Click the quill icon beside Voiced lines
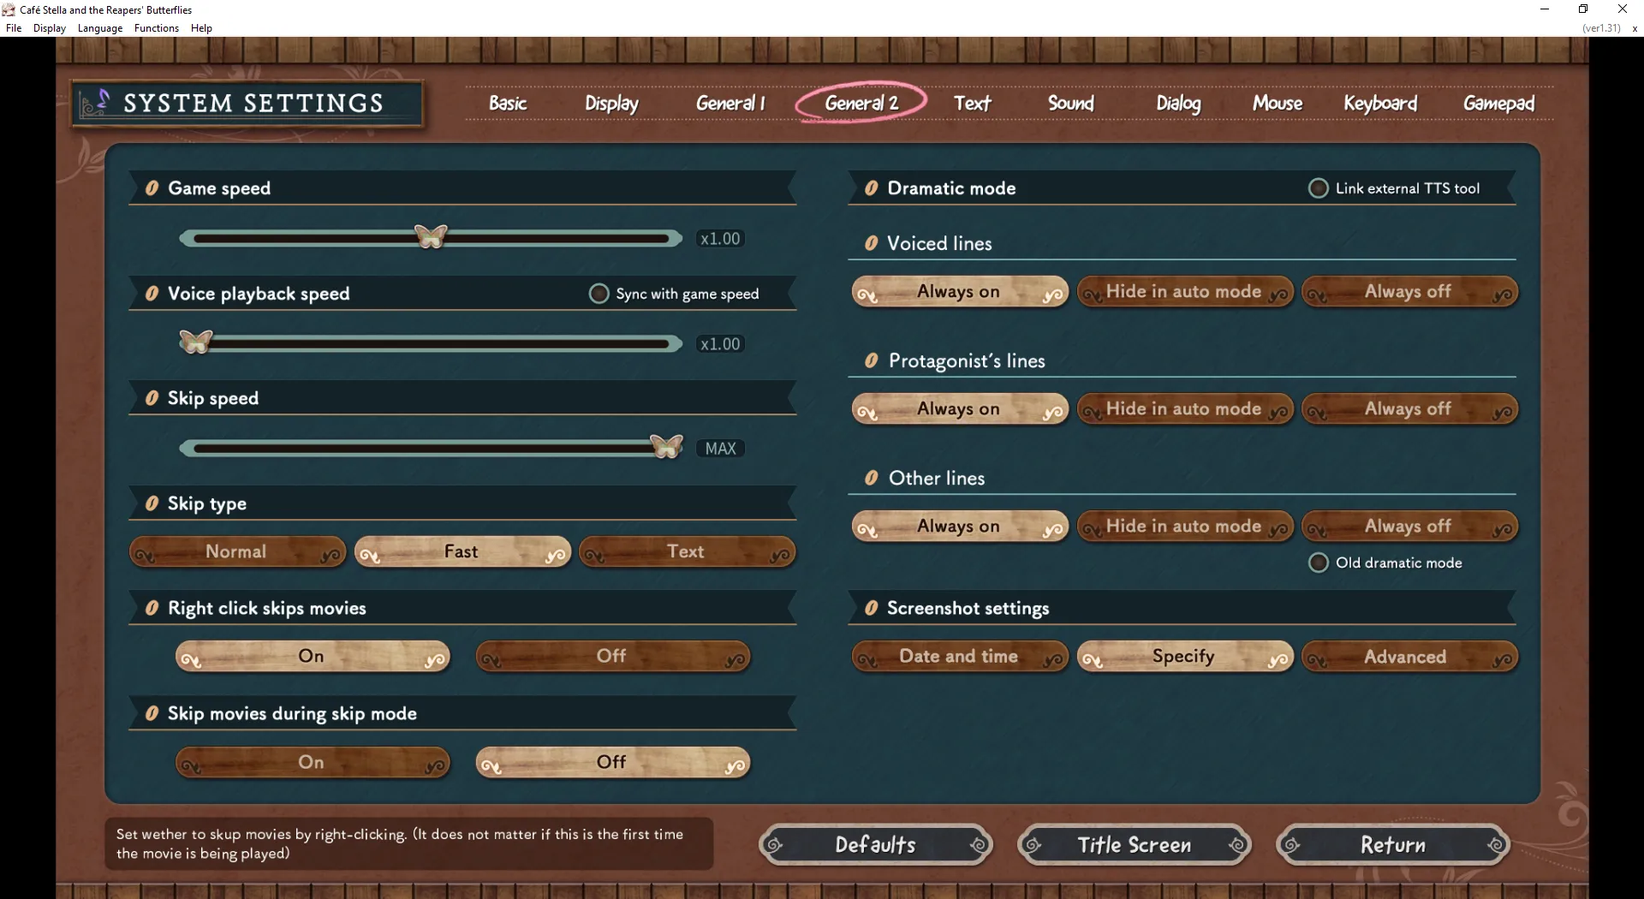Screen dimensions: 1644x899 (871, 244)
